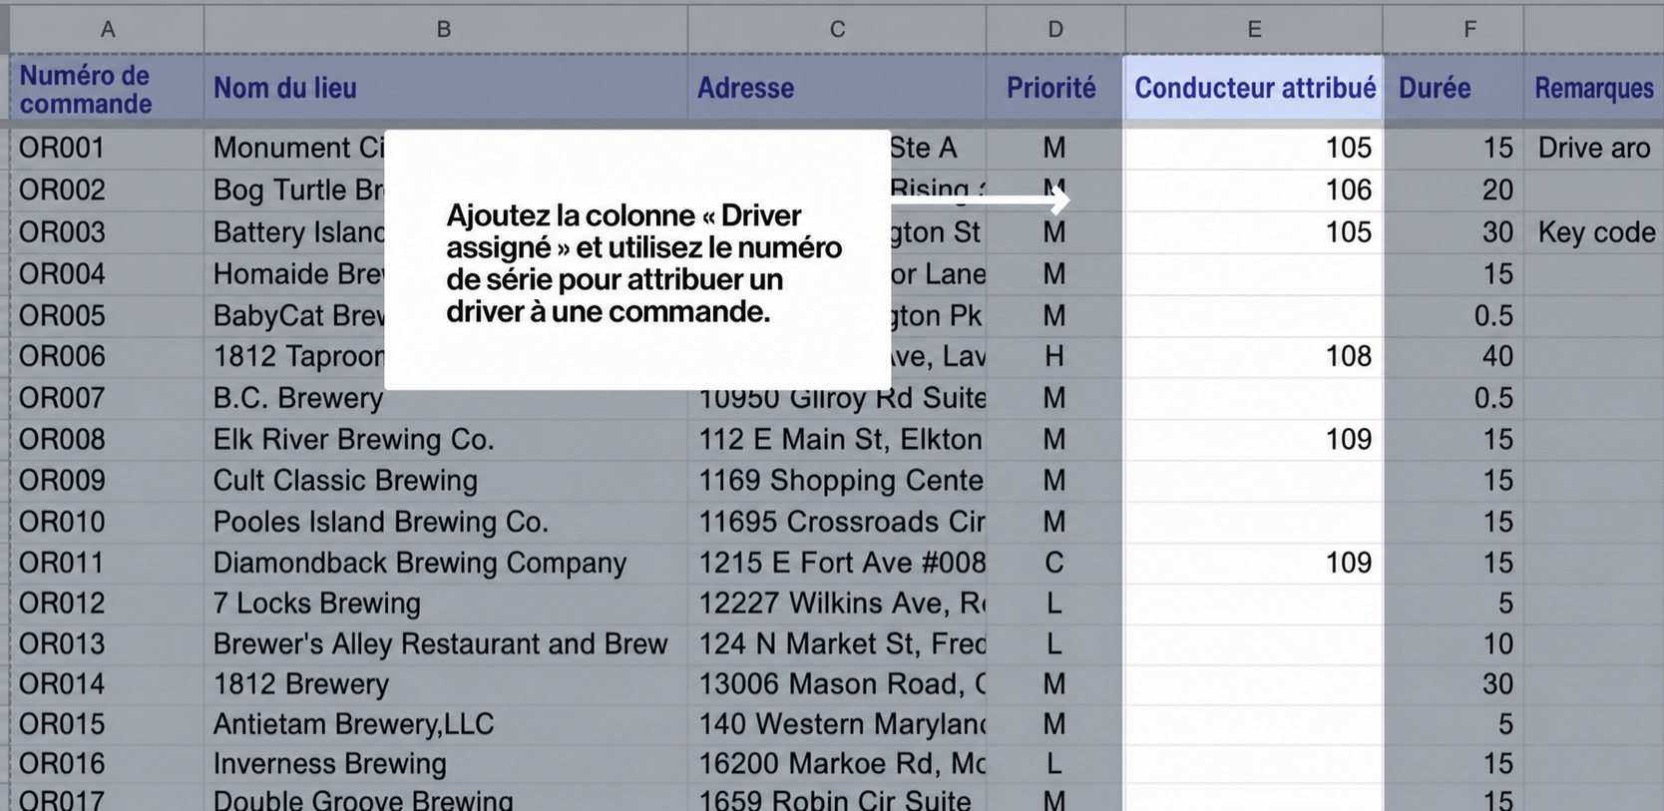Click the "Inverness Brewing" cell
The height and width of the screenshot is (811, 1664).
pos(446,764)
